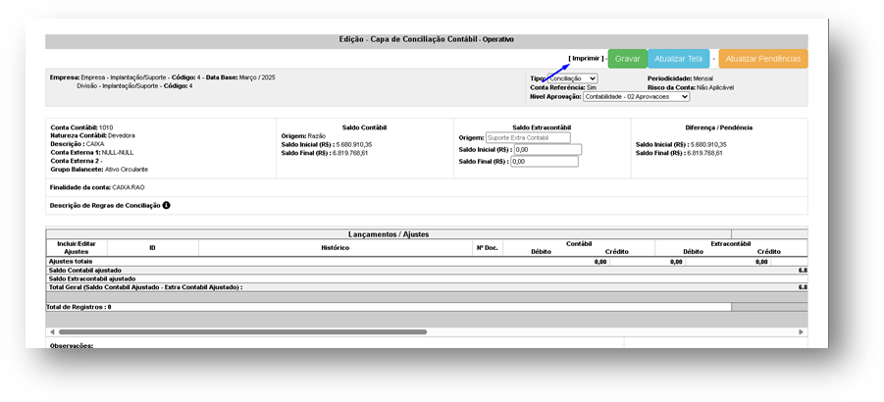Click the blue Atualizar Tela button
The image size is (884, 402).
[x=678, y=59]
